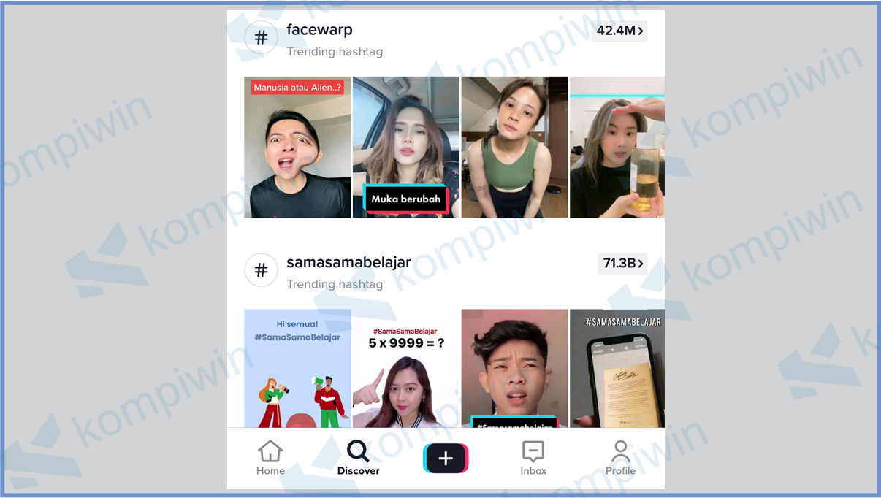Select the Inbox tab label
The image size is (881, 498).
(533, 471)
